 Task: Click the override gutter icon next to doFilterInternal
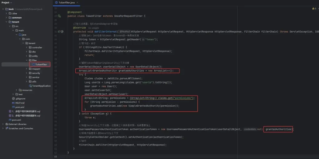59,32
